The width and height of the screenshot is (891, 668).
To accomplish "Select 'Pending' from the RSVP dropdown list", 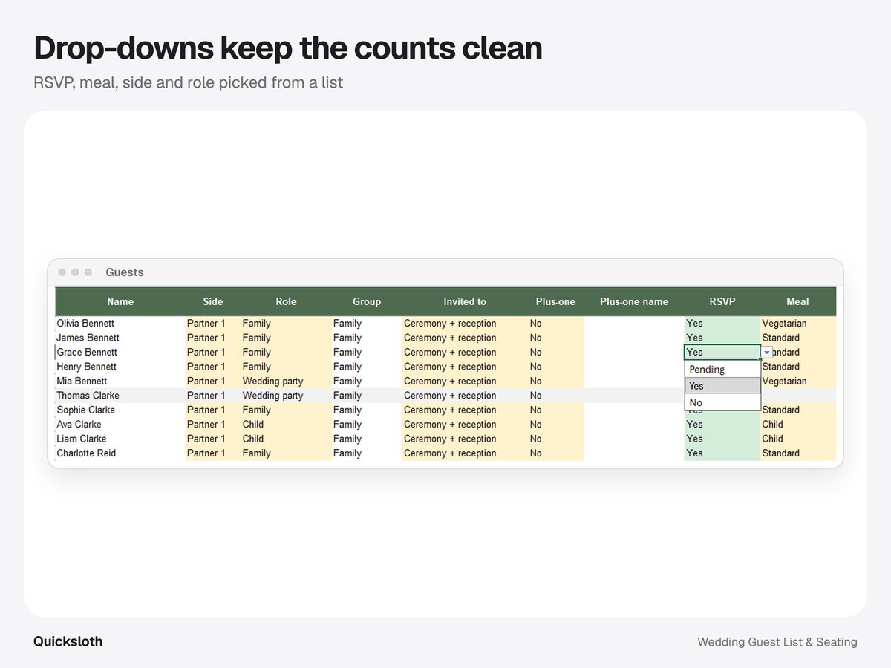I will [722, 369].
